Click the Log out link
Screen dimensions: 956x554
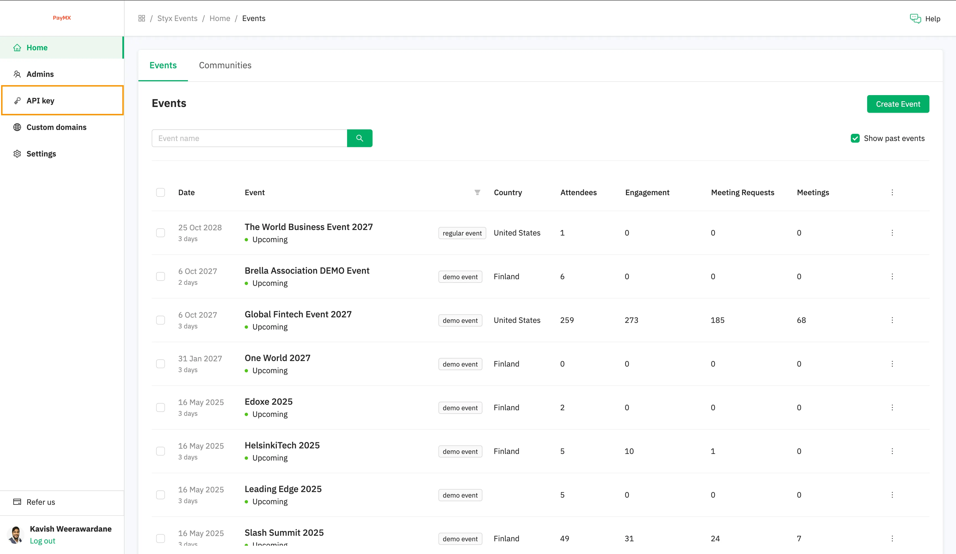43,541
